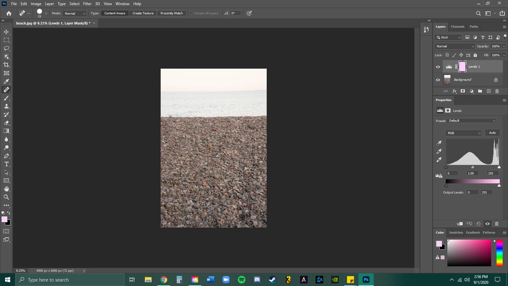Select the Crop tool
Image resolution: width=508 pixels, height=286 pixels.
pyautogui.click(x=6, y=65)
